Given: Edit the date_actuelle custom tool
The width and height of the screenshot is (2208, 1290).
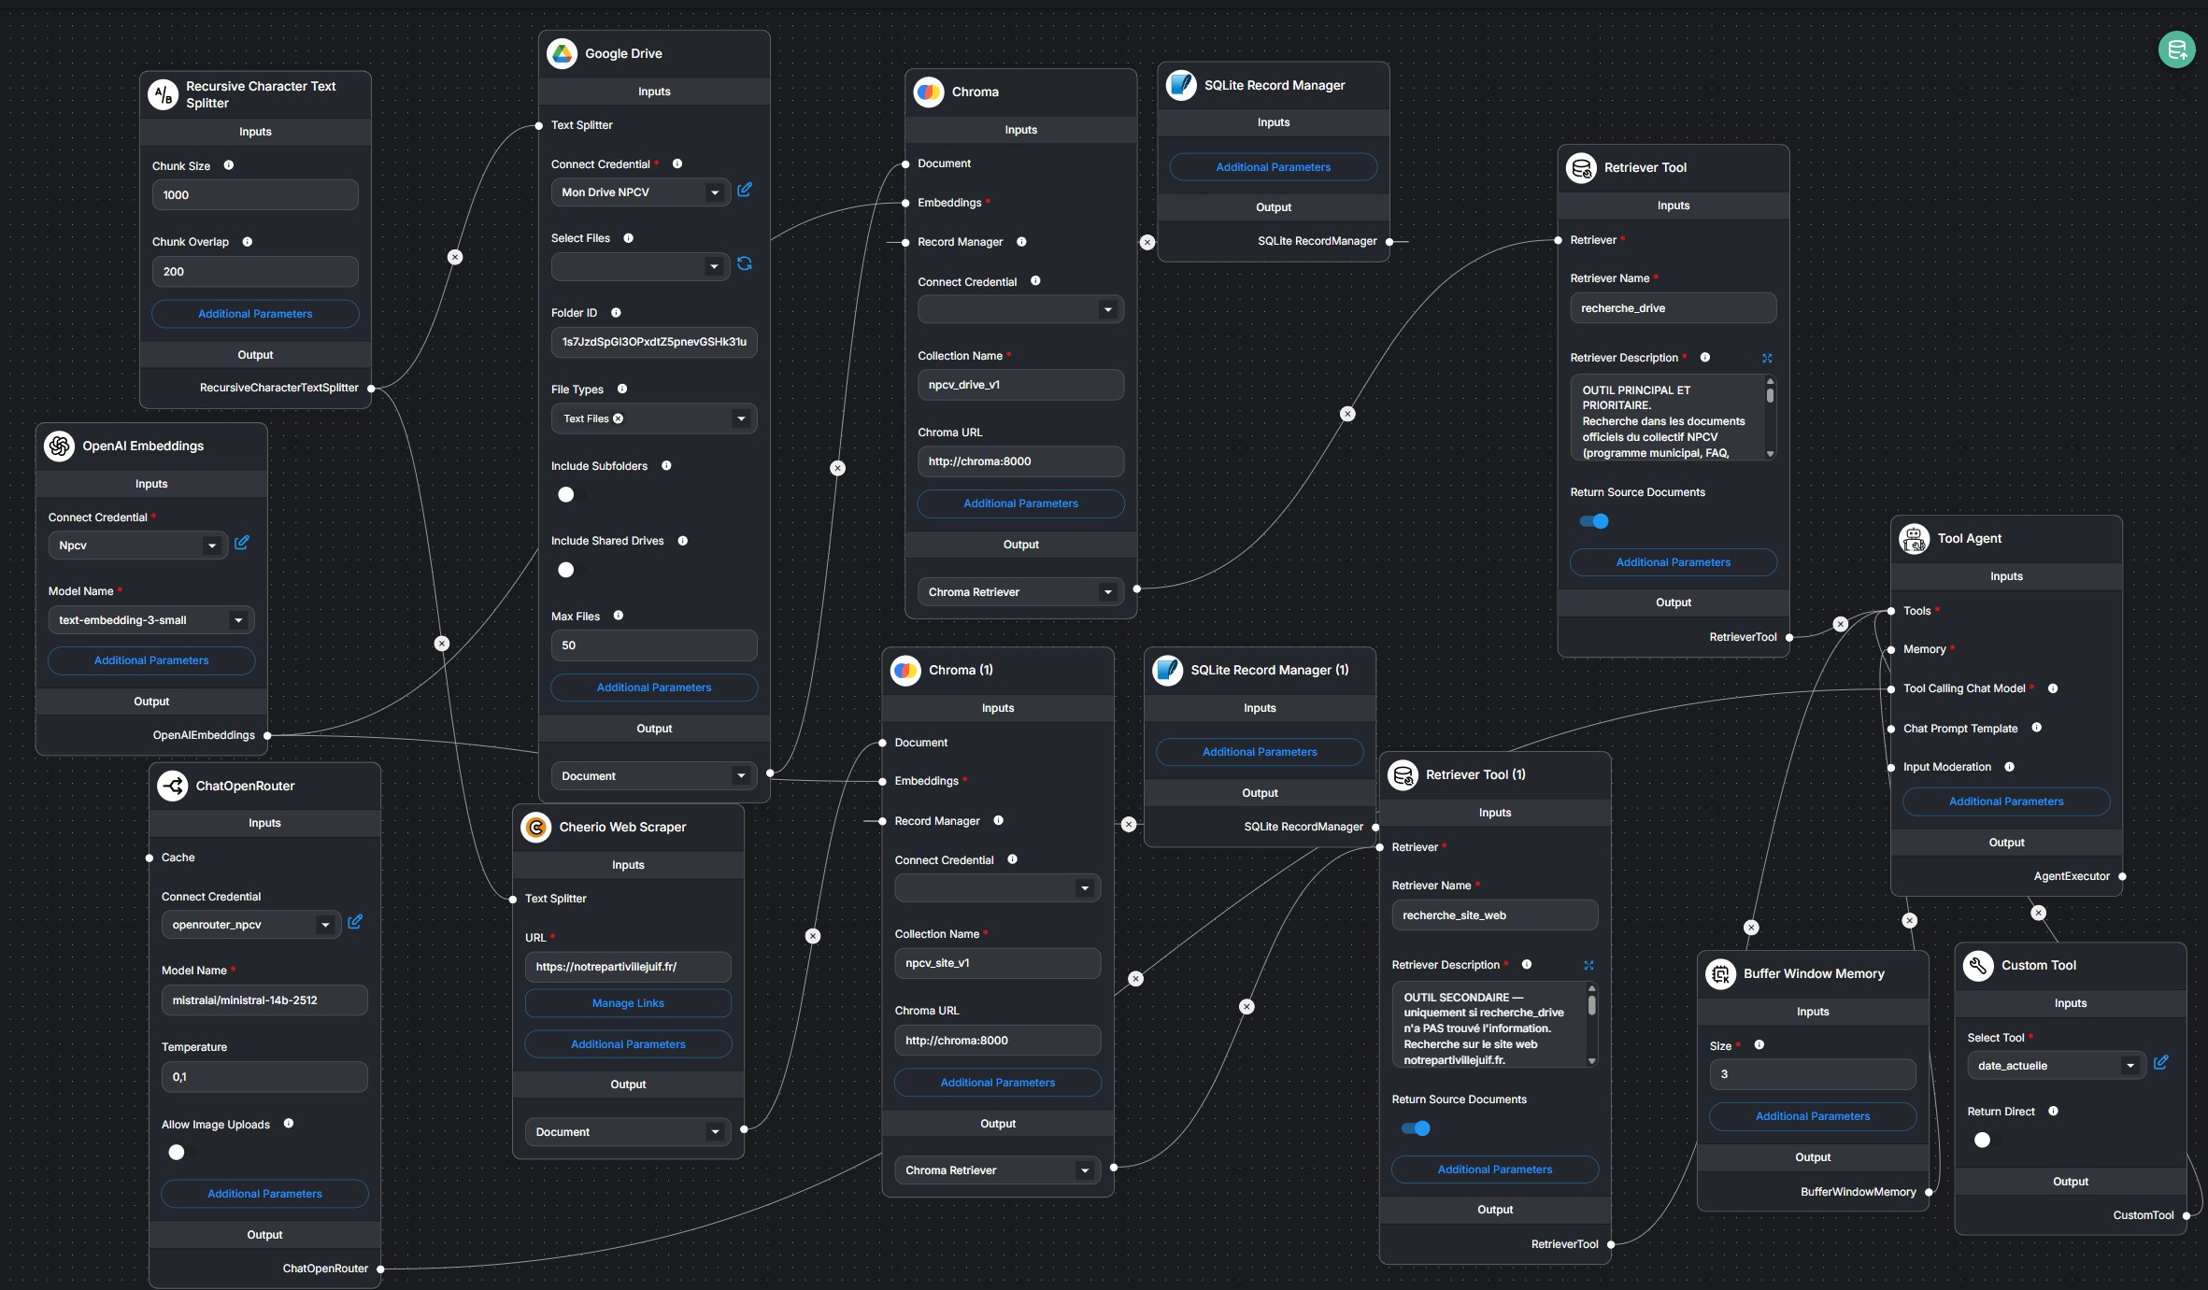Looking at the screenshot, I should point(2160,1063).
